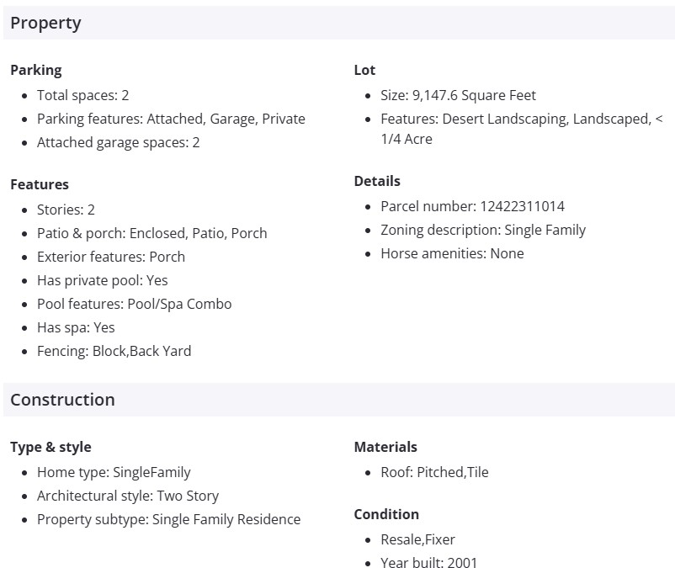Click Year built: 2001 line
Screen dimensions: 675x568
pyautogui.click(x=428, y=563)
